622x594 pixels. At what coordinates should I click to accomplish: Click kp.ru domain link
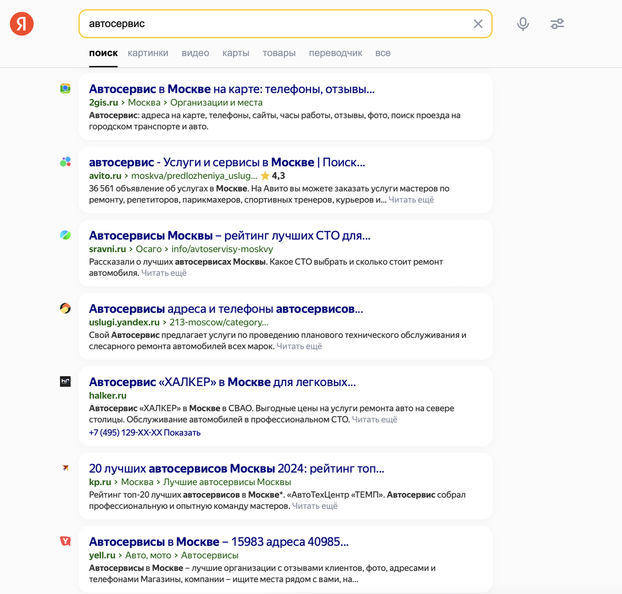[100, 482]
